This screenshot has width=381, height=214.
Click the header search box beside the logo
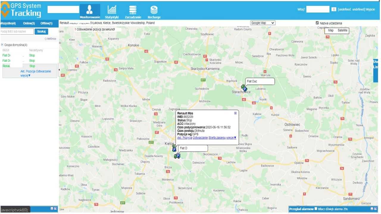[63, 10]
